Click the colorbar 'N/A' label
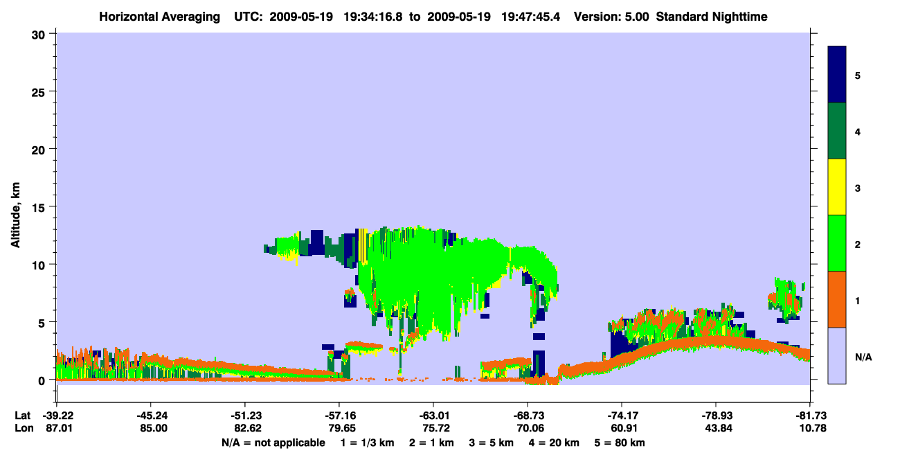 (863, 357)
